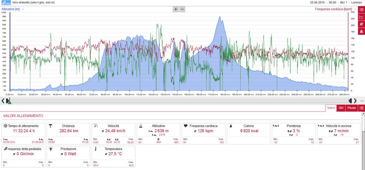Click the 3 % average slope value
The height and width of the screenshot is (170, 365).
(x=296, y=130)
